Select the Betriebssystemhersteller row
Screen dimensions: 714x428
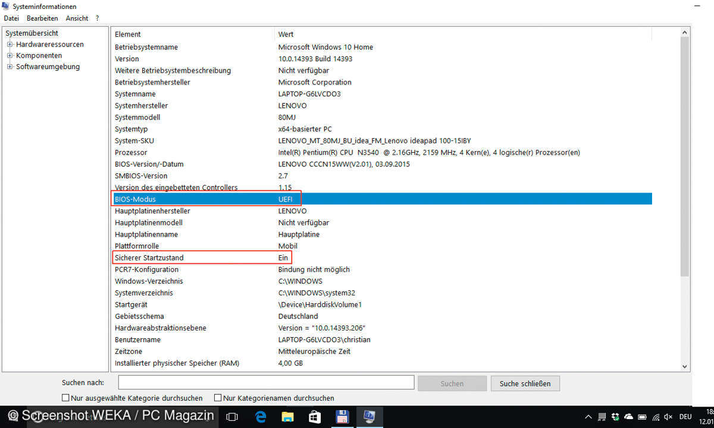click(x=381, y=82)
